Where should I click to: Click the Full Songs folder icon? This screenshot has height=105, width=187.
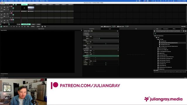[x=158, y=39]
